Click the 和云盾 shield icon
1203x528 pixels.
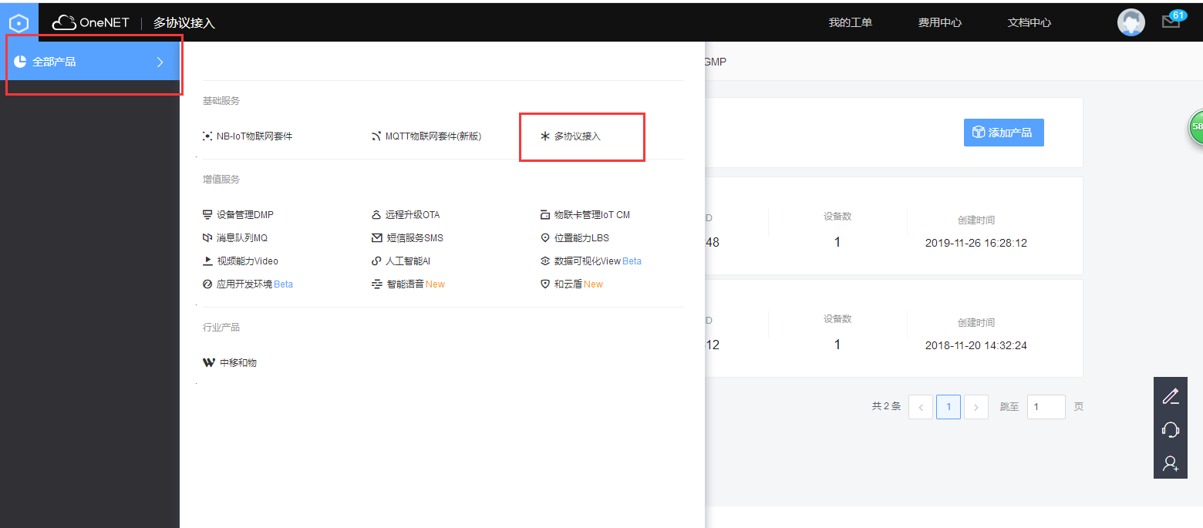click(545, 284)
